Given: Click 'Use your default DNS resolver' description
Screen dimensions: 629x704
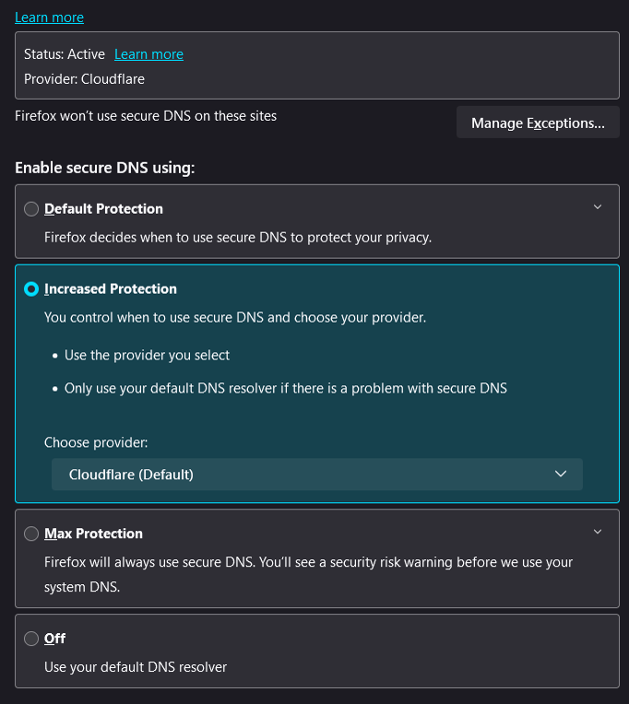Looking at the screenshot, I should click(136, 667).
